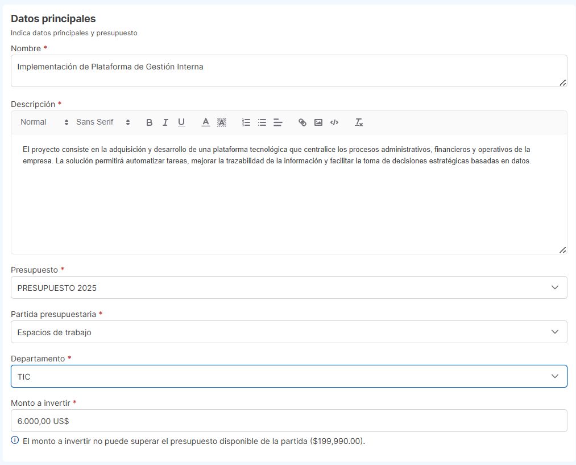Toggle underline formatting
The image size is (576, 465).
tap(181, 122)
